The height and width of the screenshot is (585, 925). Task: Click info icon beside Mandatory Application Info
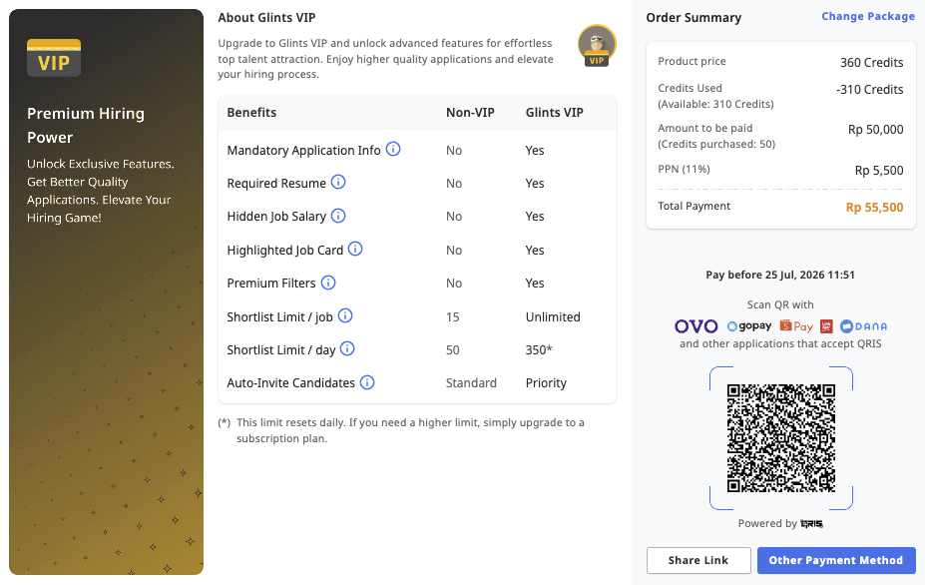tap(393, 150)
